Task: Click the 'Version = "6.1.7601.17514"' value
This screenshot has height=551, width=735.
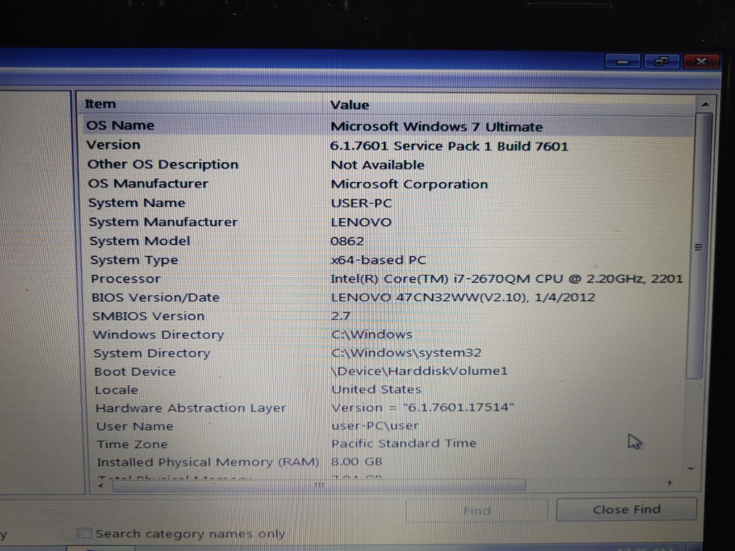Action: tap(423, 408)
